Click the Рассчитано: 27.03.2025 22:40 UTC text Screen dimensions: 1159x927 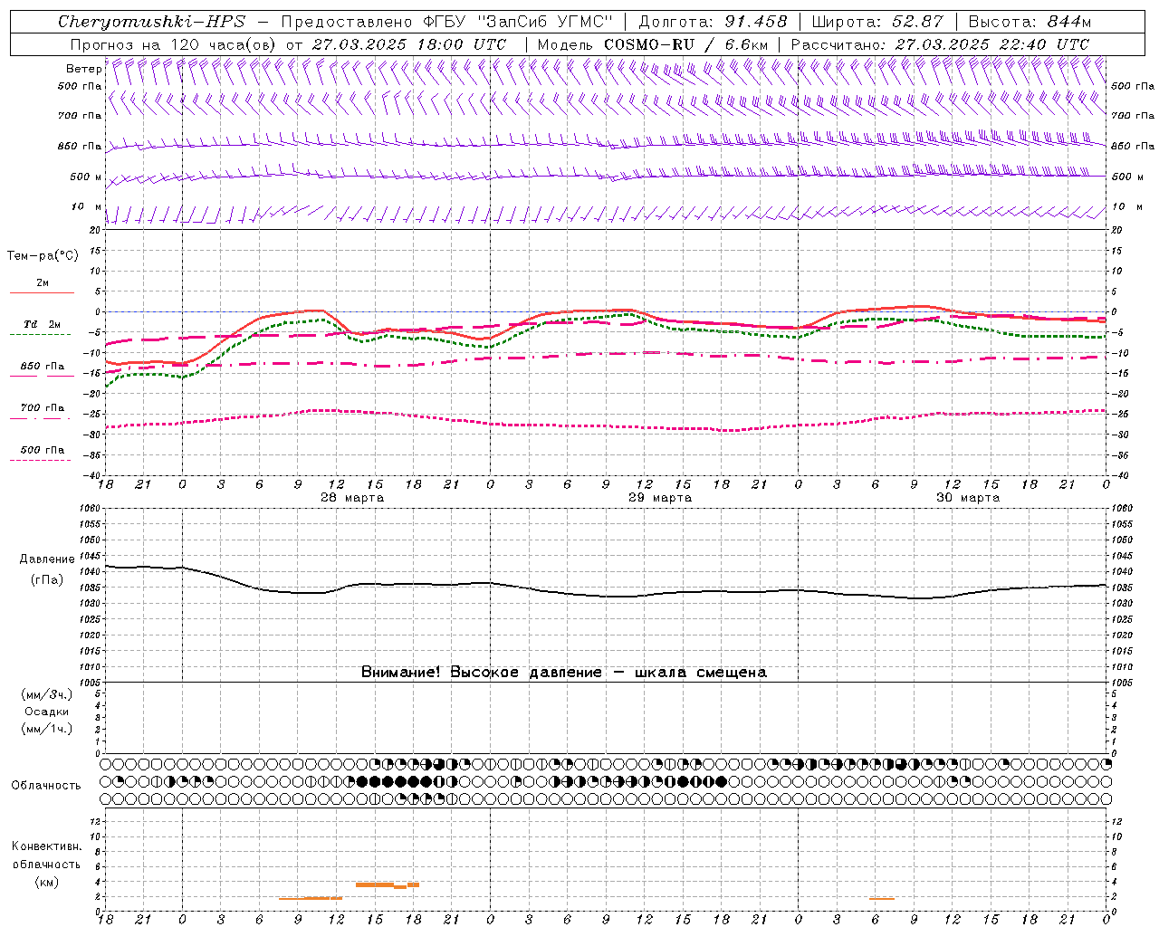coord(940,43)
